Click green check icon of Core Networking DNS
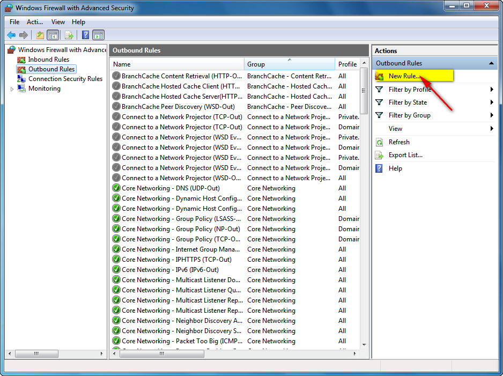Viewport: 503px width, 376px height. pos(116,188)
